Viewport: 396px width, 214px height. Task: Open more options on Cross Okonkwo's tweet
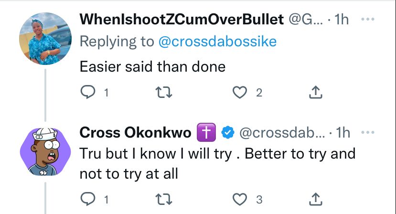pos(368,132)
